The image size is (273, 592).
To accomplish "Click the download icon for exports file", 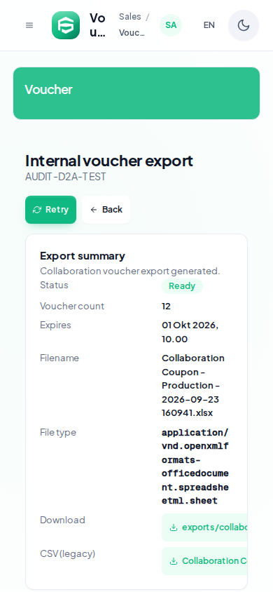I will click(173, 527).
